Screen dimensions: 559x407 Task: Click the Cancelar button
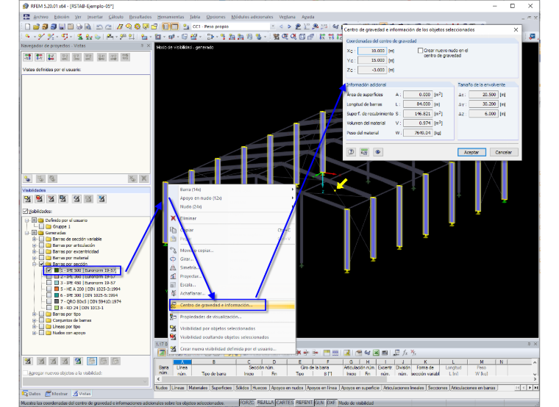(x=503, y=152)
